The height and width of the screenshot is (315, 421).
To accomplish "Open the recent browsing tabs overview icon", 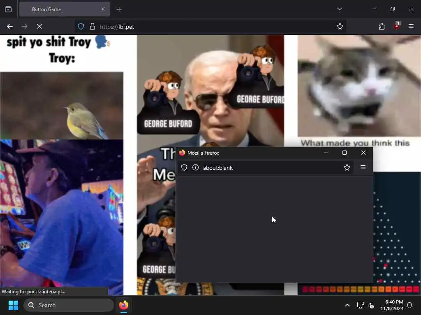I will coord(8,9).
